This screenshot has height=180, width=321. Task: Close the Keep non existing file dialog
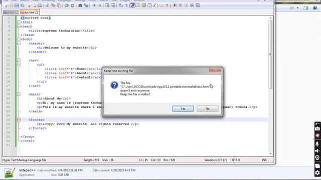pos(215,70)
